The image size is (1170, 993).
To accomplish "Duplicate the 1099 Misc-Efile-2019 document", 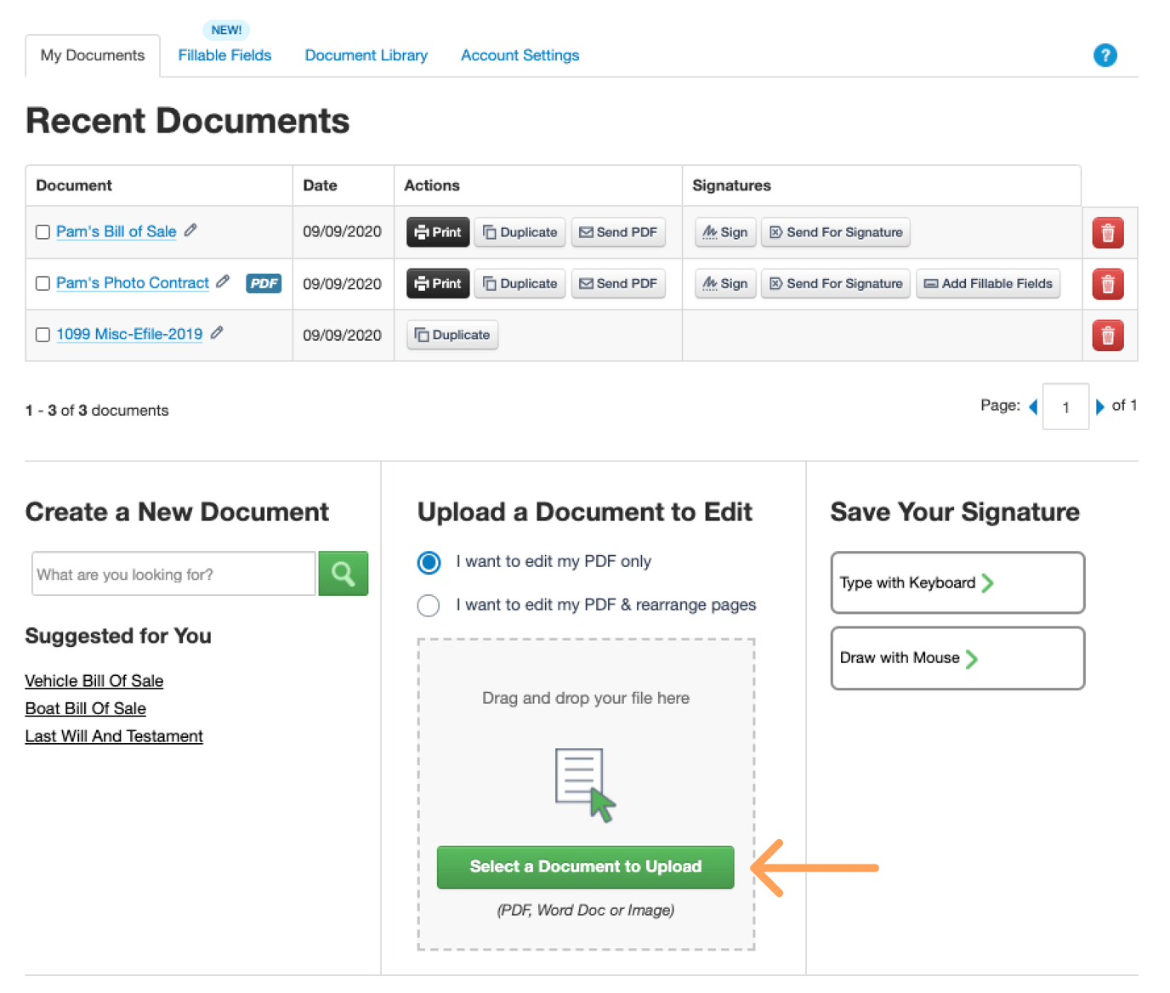I will 452,335.
